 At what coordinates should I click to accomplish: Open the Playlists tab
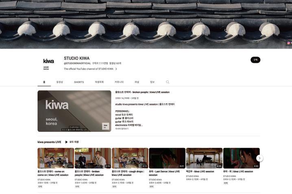click(99, 82)
